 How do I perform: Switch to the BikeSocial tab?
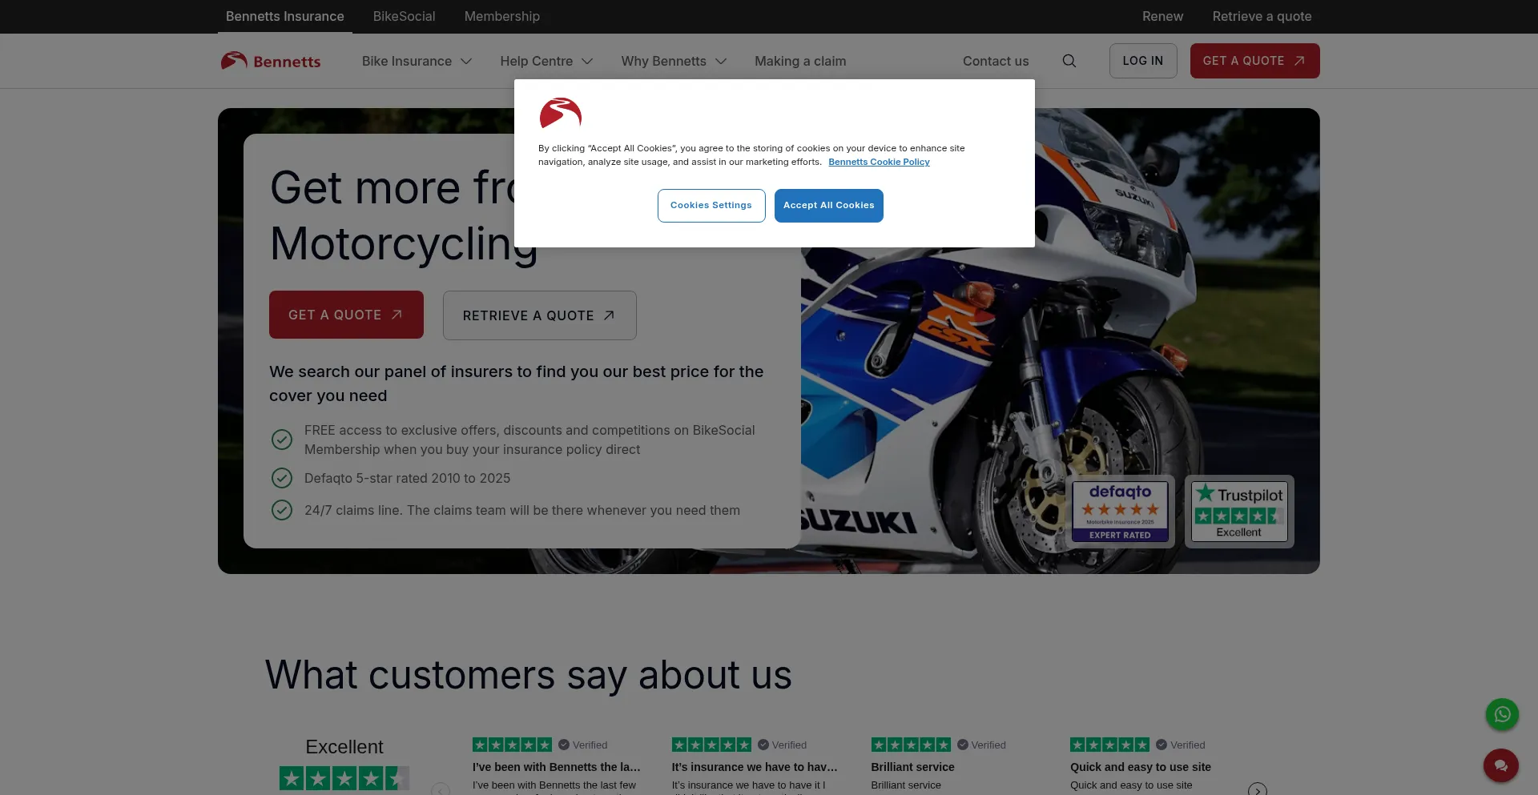coord(404,17)
